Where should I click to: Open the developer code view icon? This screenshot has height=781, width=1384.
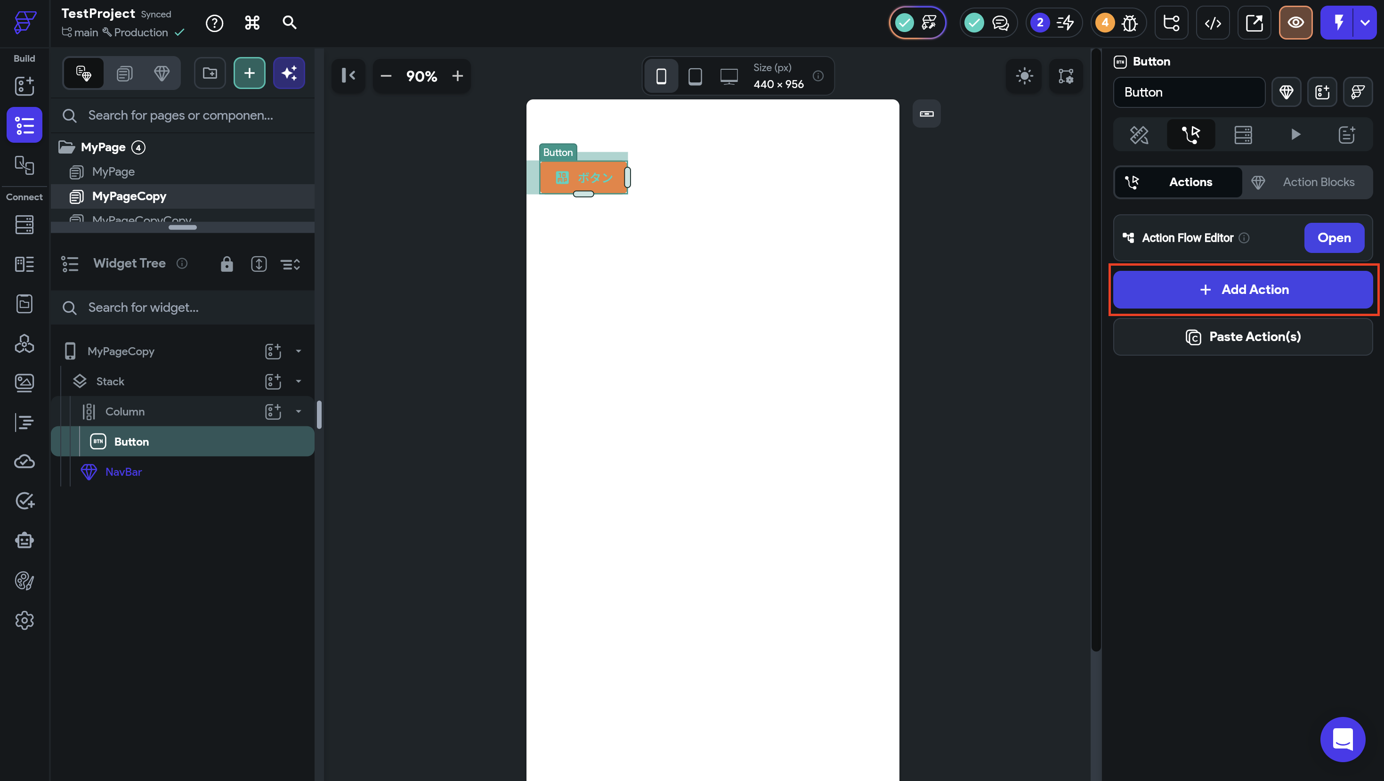tap(1213, 23)
